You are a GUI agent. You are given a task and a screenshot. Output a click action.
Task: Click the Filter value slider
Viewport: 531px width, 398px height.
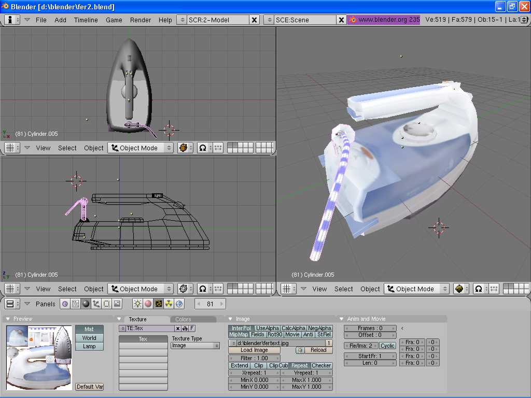254,358
